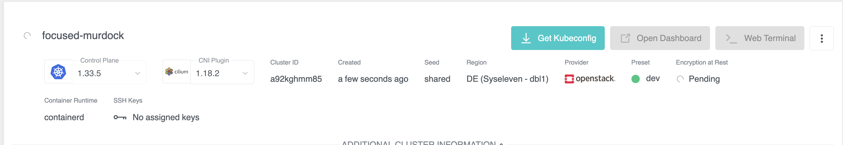Click the containerd runtime value
This screenshot has width=843, height=145.
tap(64, 117)
